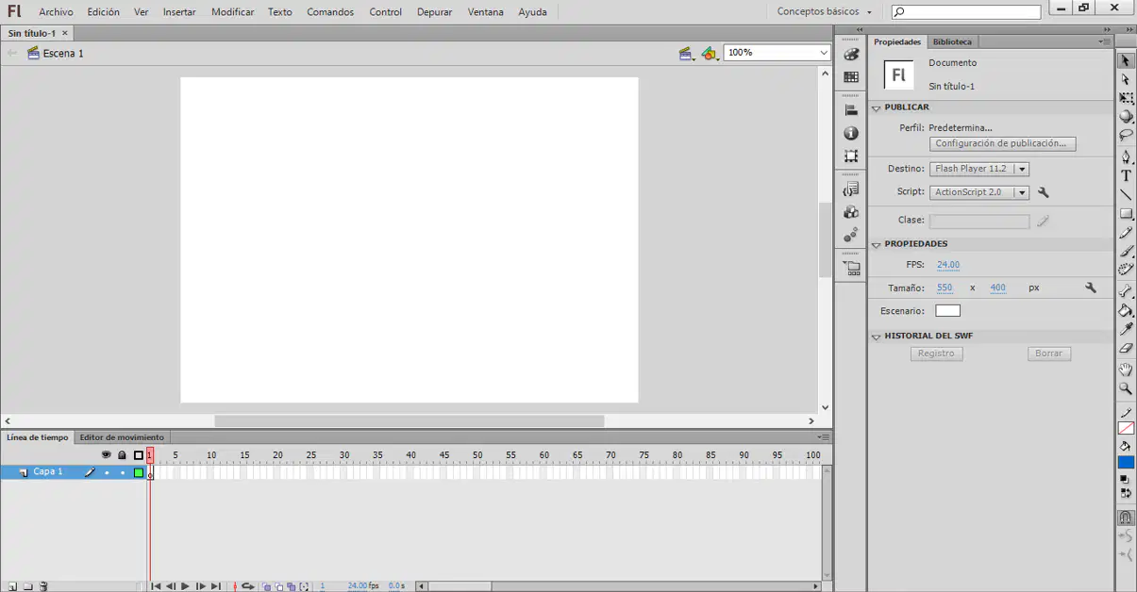Switch to Editor de movimiento tab
The width and height of the screenshot is (1137, 592).
point(122,437)
